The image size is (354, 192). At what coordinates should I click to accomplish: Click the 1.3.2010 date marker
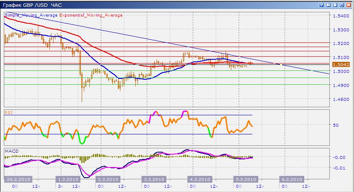pyautogui.click(x=68, y=179)
